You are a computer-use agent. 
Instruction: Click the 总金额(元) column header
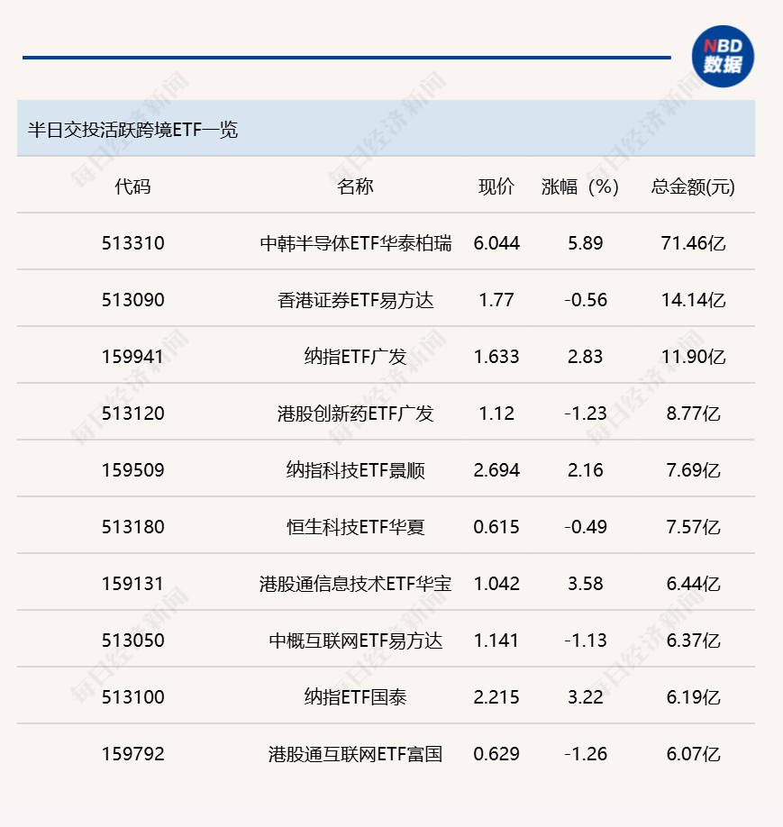pyautogui.click(x=693, y=186)
